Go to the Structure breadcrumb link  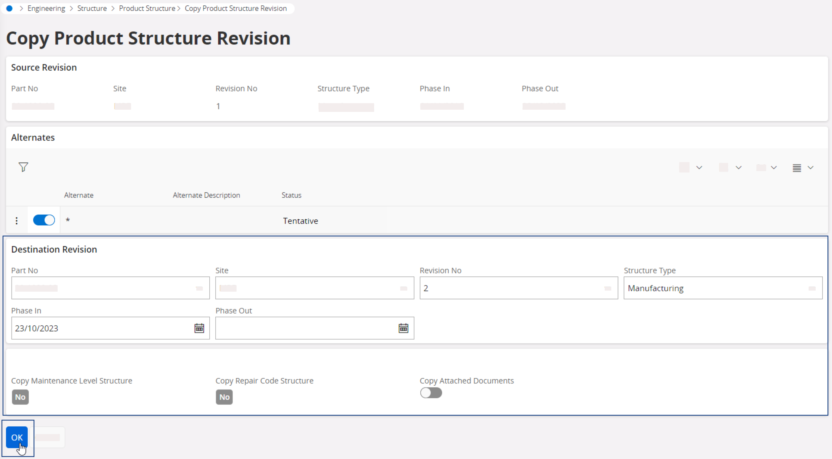click(x=92, y=8)
